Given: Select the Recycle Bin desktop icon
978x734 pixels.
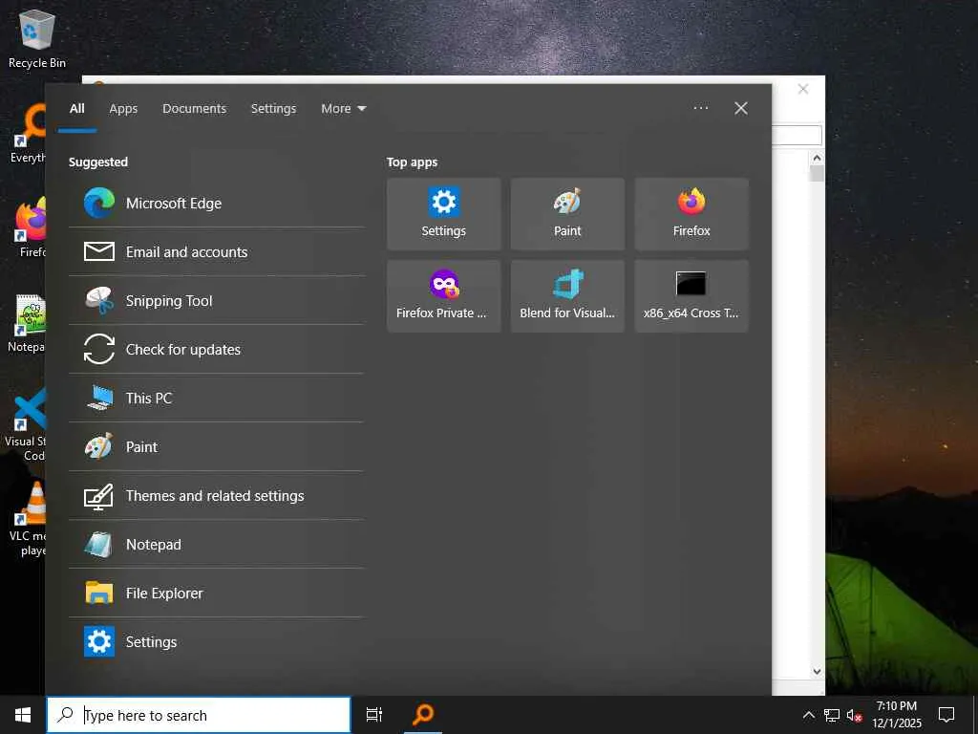Looking at the screenshot, I should point(37,38).
